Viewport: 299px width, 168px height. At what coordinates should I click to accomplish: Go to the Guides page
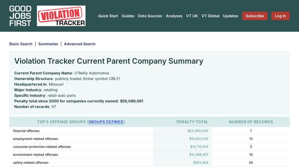point(128,16)
